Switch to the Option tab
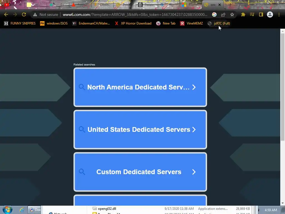285x214 pixels. [35, 5]
